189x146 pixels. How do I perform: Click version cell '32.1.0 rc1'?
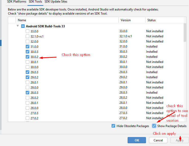126,36
